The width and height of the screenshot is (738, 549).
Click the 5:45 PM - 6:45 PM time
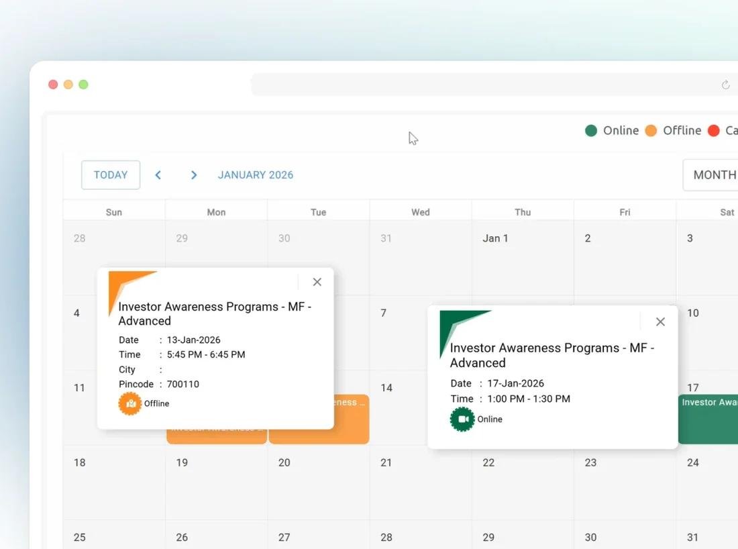click(206, 354)
